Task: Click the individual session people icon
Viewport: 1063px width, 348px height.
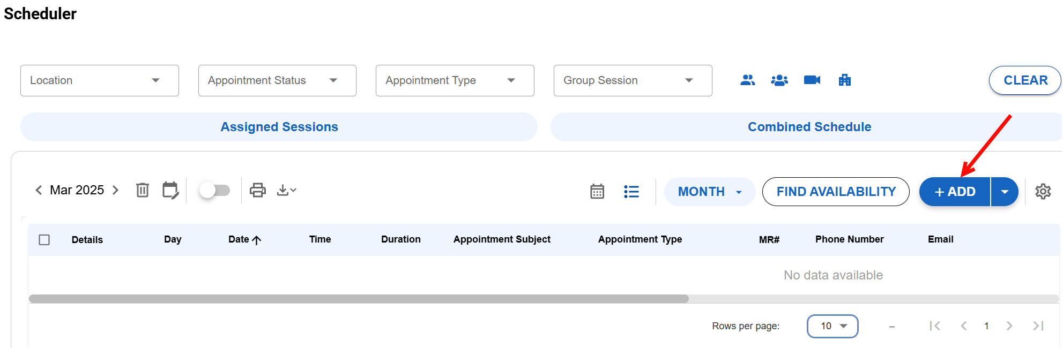Action: (747, 80)
